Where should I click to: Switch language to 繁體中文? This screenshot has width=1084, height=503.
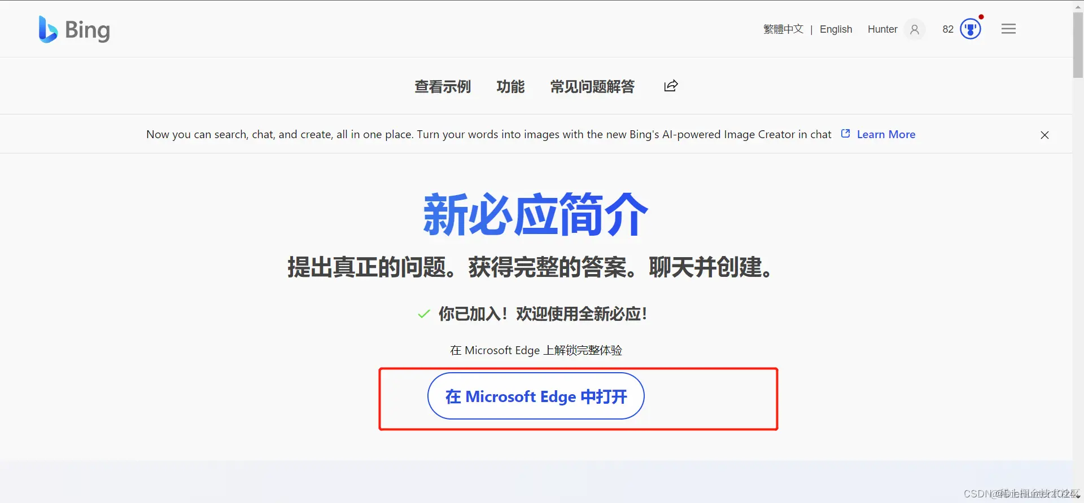[783, 29]
